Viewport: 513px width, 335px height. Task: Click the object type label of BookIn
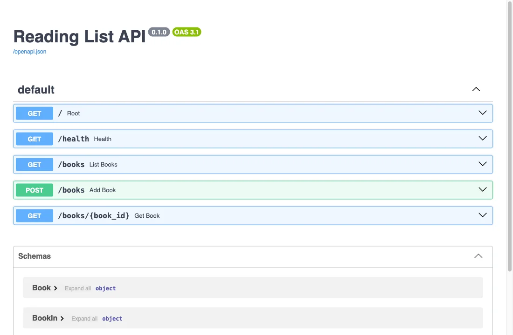(112, 318)
